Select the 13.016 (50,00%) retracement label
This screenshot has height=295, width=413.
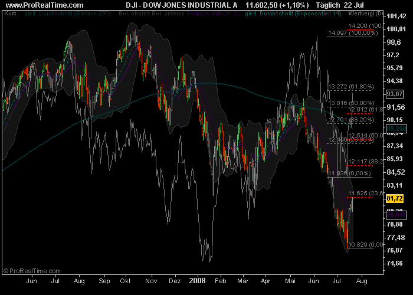click(x=351, y=103)
